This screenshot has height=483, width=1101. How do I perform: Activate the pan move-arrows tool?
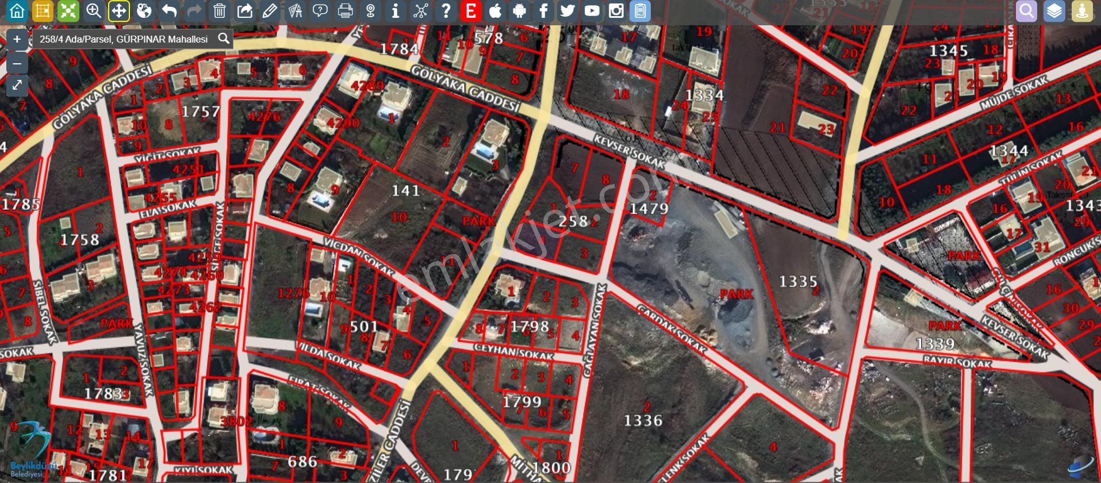[x=118, y=11]
